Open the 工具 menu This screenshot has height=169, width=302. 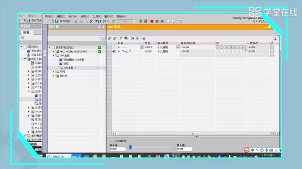coord(97,16)
